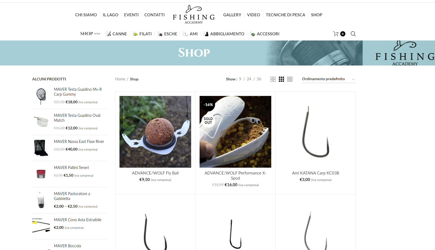Screen dimensions: 435x250
Task: Switch to two-column grid view icon
Action: point(273,79)
